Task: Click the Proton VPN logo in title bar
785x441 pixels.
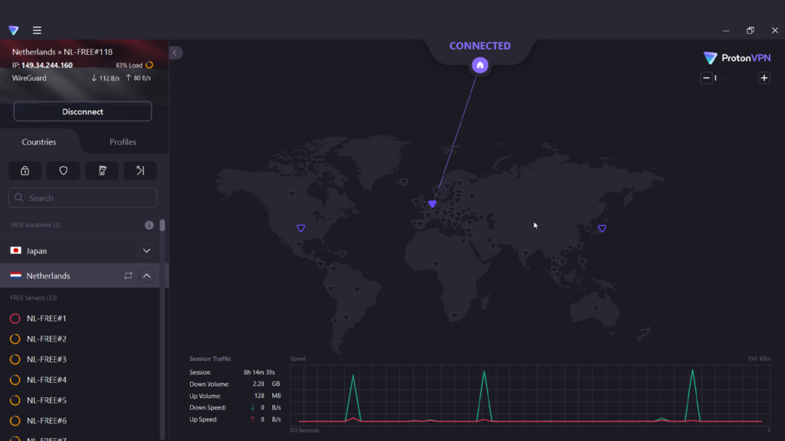Action: point(14,31)
